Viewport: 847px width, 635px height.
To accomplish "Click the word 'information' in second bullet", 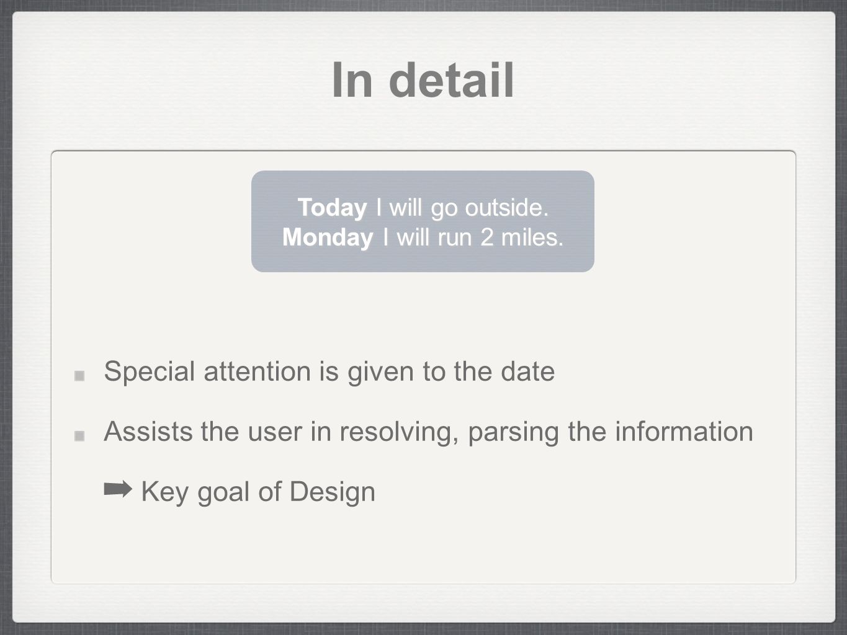I will coord(684,432).
